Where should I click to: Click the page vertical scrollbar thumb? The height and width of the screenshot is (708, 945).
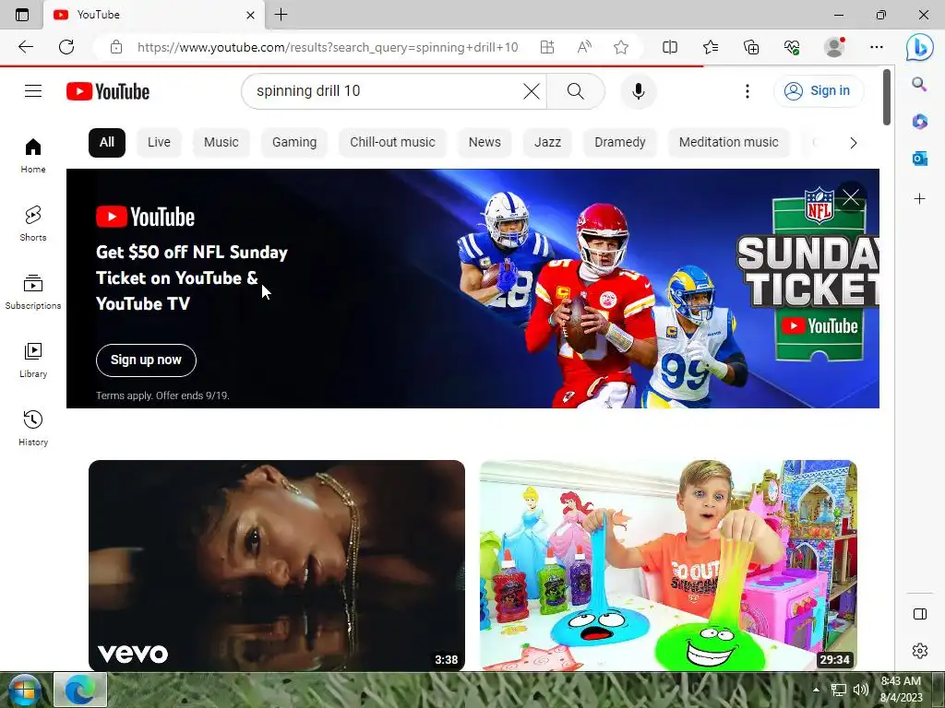click(887, 98)
